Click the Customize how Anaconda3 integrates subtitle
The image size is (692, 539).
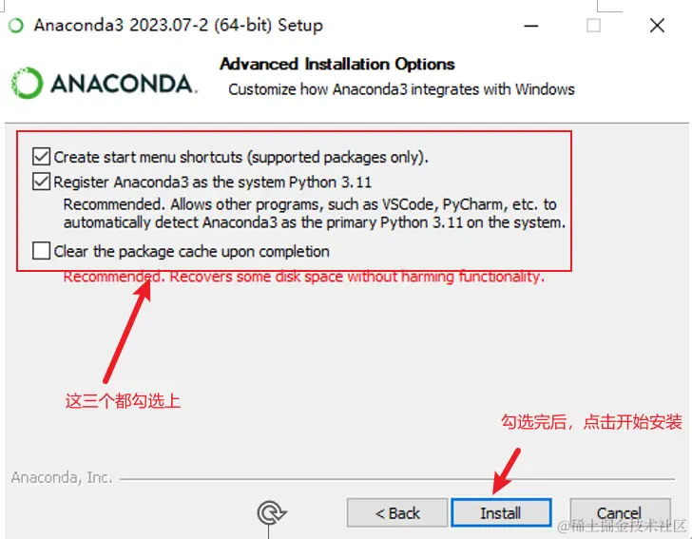click(x=401, y=89)
